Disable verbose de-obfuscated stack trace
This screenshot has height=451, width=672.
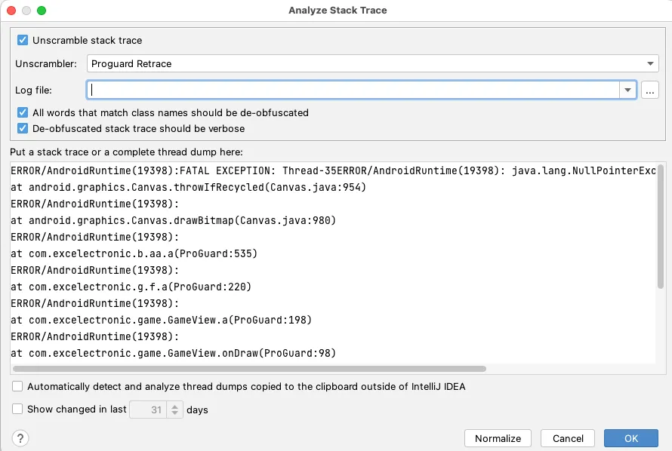point(23,128)
